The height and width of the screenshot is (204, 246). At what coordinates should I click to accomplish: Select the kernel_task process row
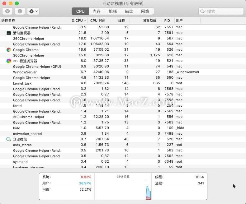pos(123,83)
